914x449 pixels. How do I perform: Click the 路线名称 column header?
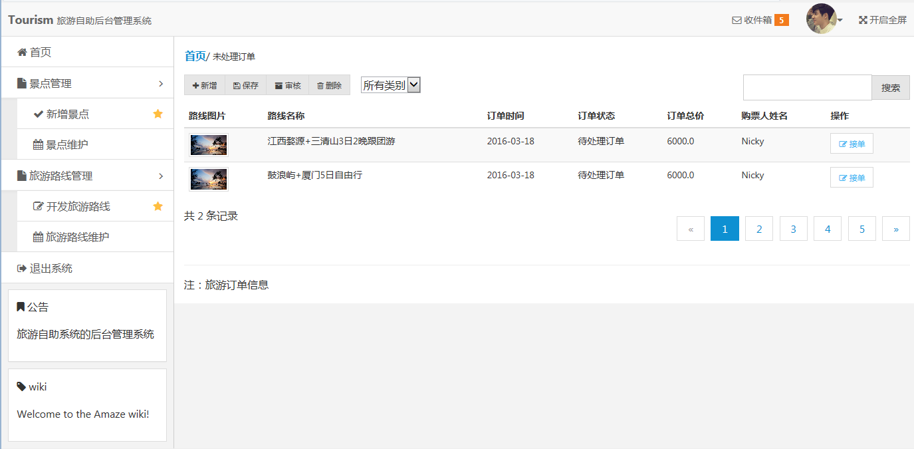(x=286, y=116)
